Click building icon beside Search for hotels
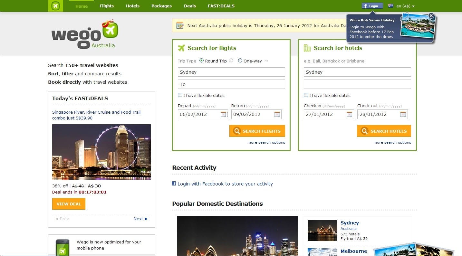This screenshot has width=462, height=256. point(307,48)
